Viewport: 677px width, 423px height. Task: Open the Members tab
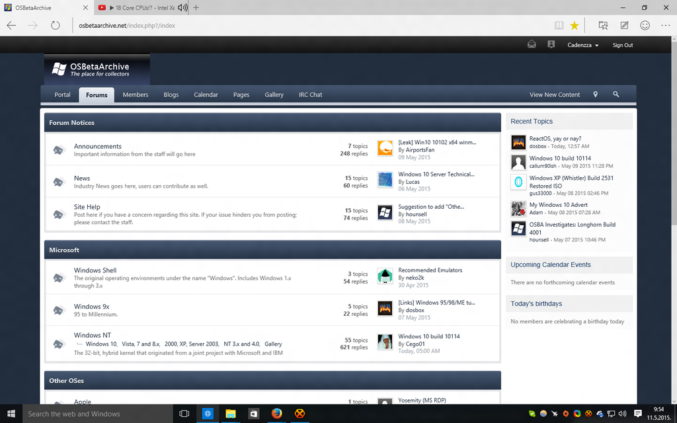click(136, 95)
